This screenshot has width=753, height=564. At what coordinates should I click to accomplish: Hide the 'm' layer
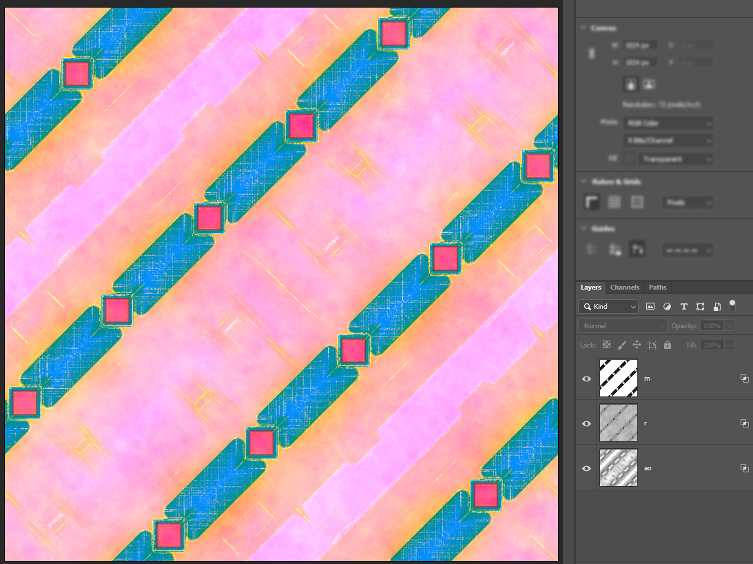point(586,379)
